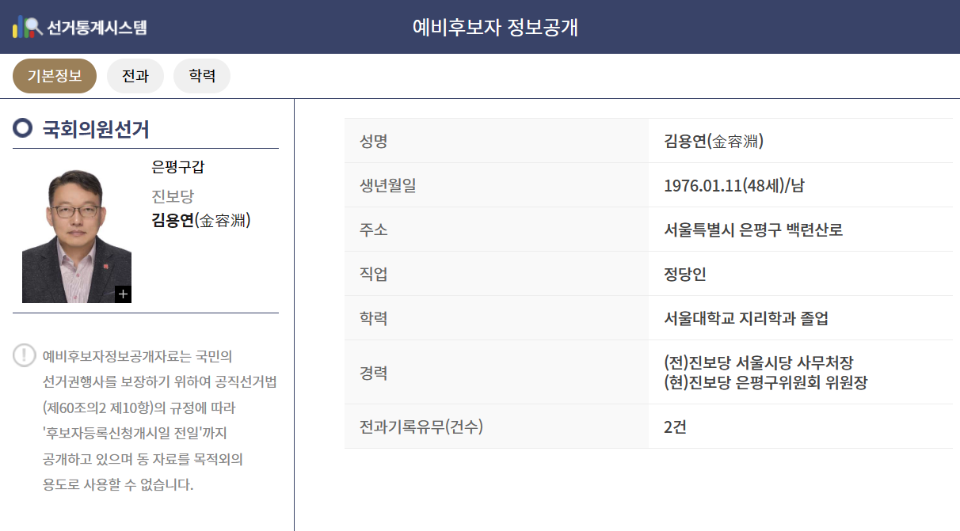The height and width of the screenshot is (531, 960).
Task: Click the candidate portrait photo
Action: point(77,236)
